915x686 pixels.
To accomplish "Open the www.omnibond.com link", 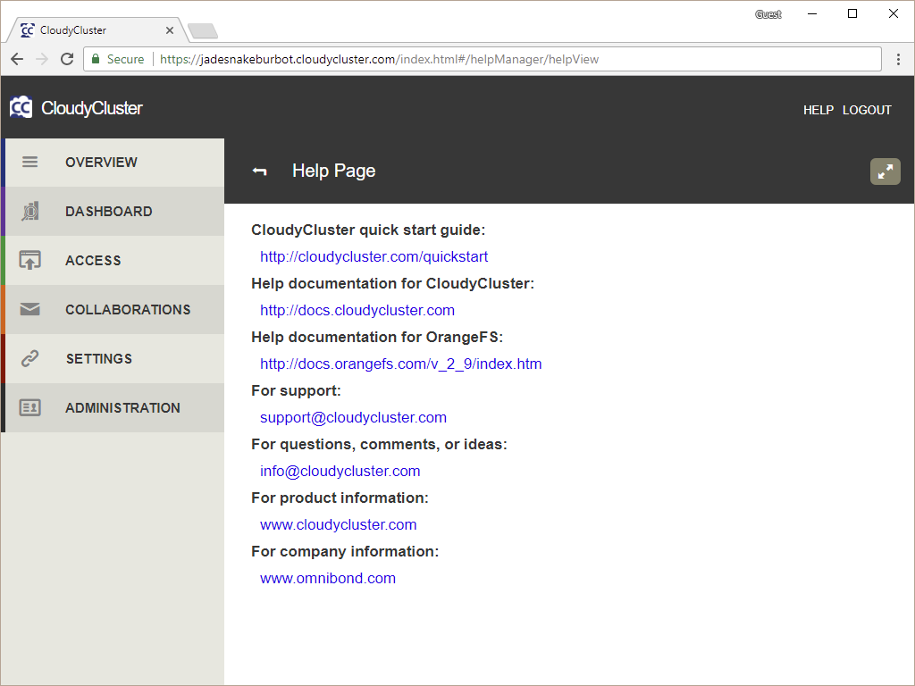I will point(328,579).
